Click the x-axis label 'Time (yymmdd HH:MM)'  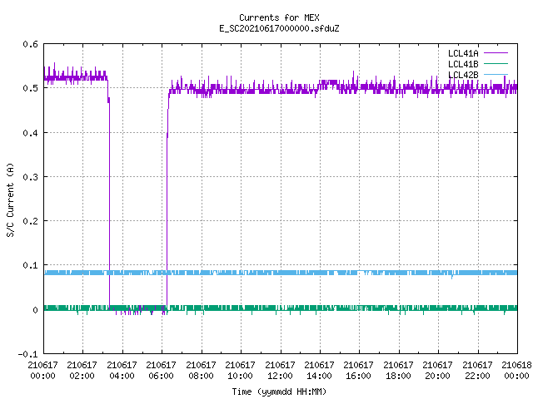(x=279, y=392)
